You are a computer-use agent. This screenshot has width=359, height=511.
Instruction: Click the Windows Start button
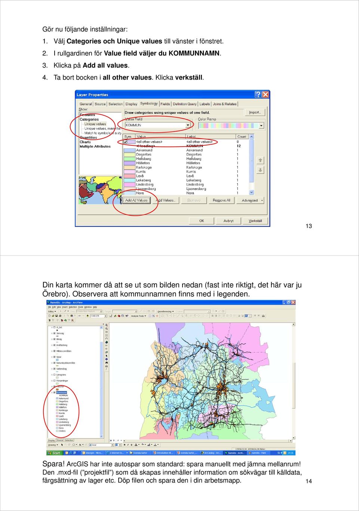pos(55,453)
